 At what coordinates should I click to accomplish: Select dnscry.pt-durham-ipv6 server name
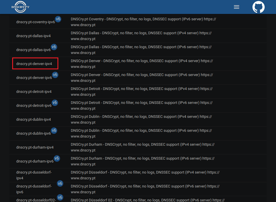point(35,161)
